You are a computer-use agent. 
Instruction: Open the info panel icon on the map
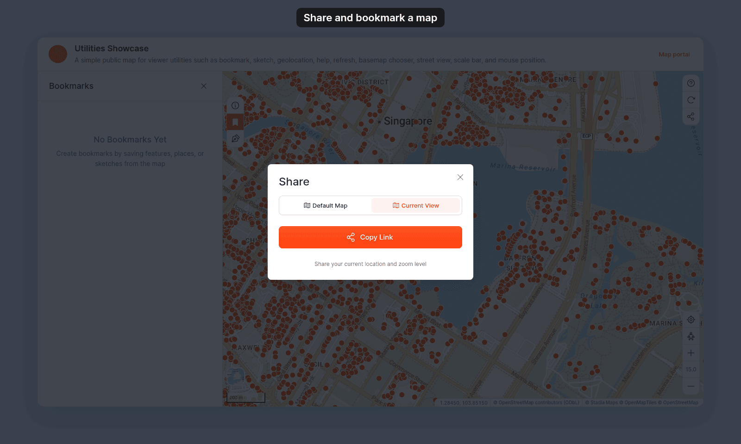pos(235,105)
